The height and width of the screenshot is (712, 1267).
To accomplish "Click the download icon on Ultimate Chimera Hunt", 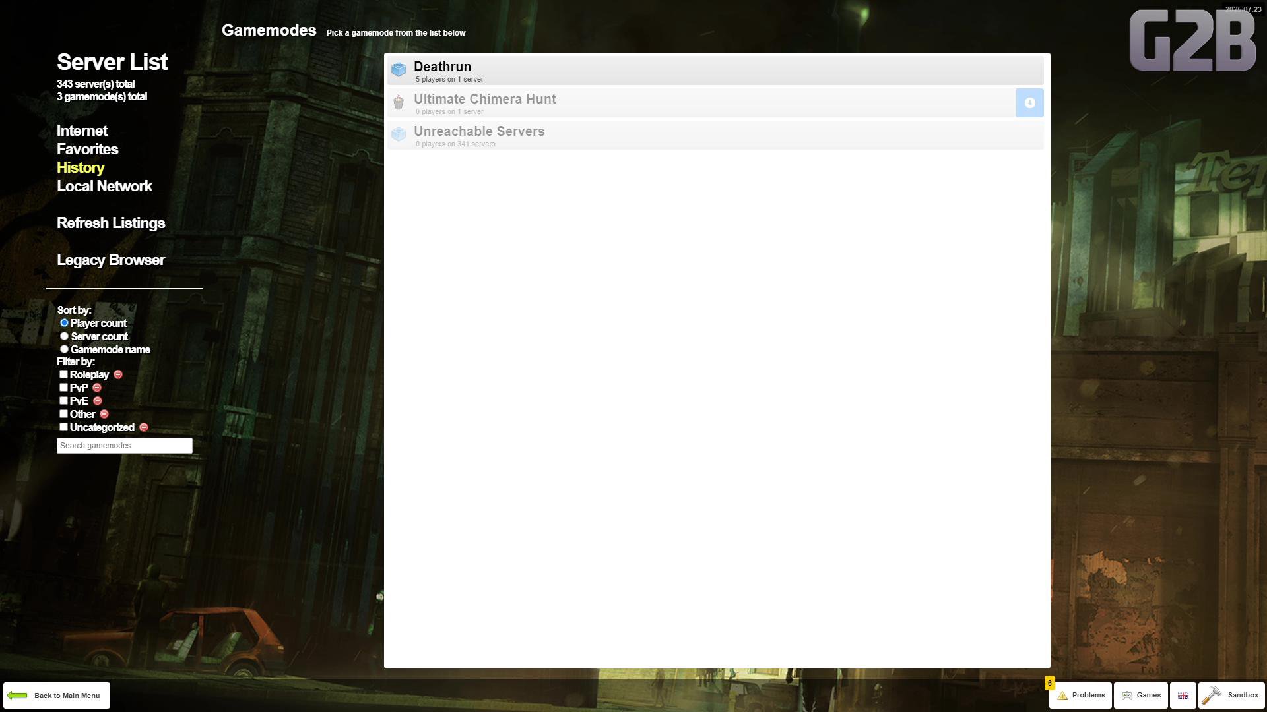I will pyautogui.click(x=1029, y=103).
